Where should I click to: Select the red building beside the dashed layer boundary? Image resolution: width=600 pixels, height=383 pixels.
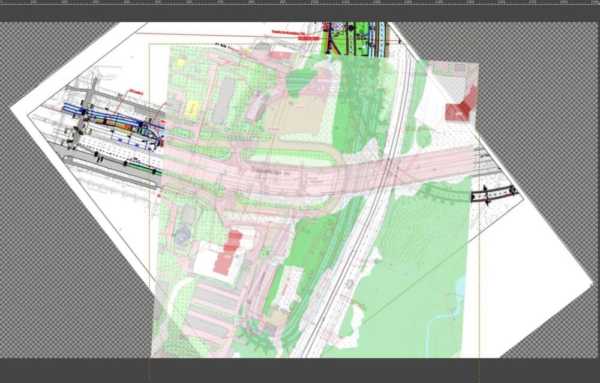click(x=461, y=105)
